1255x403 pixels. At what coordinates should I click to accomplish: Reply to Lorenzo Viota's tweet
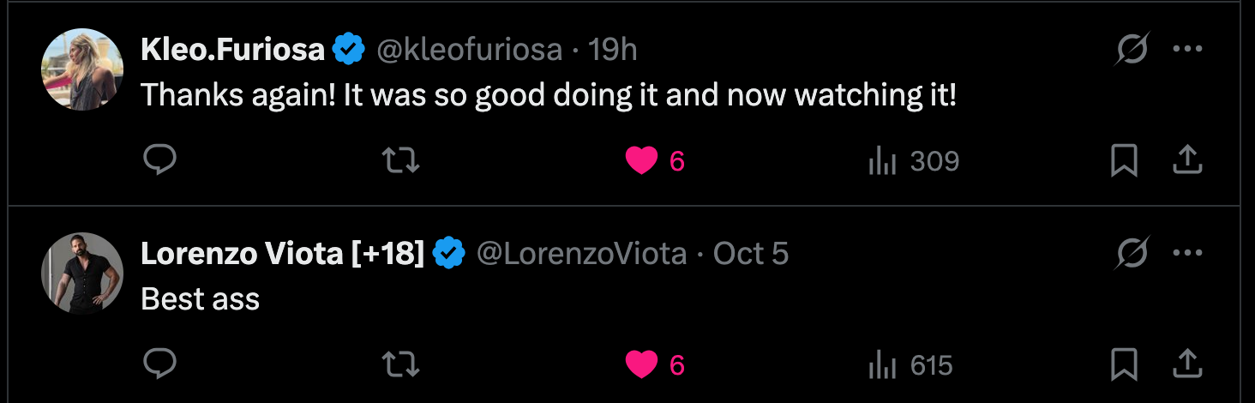coord(159,364)
